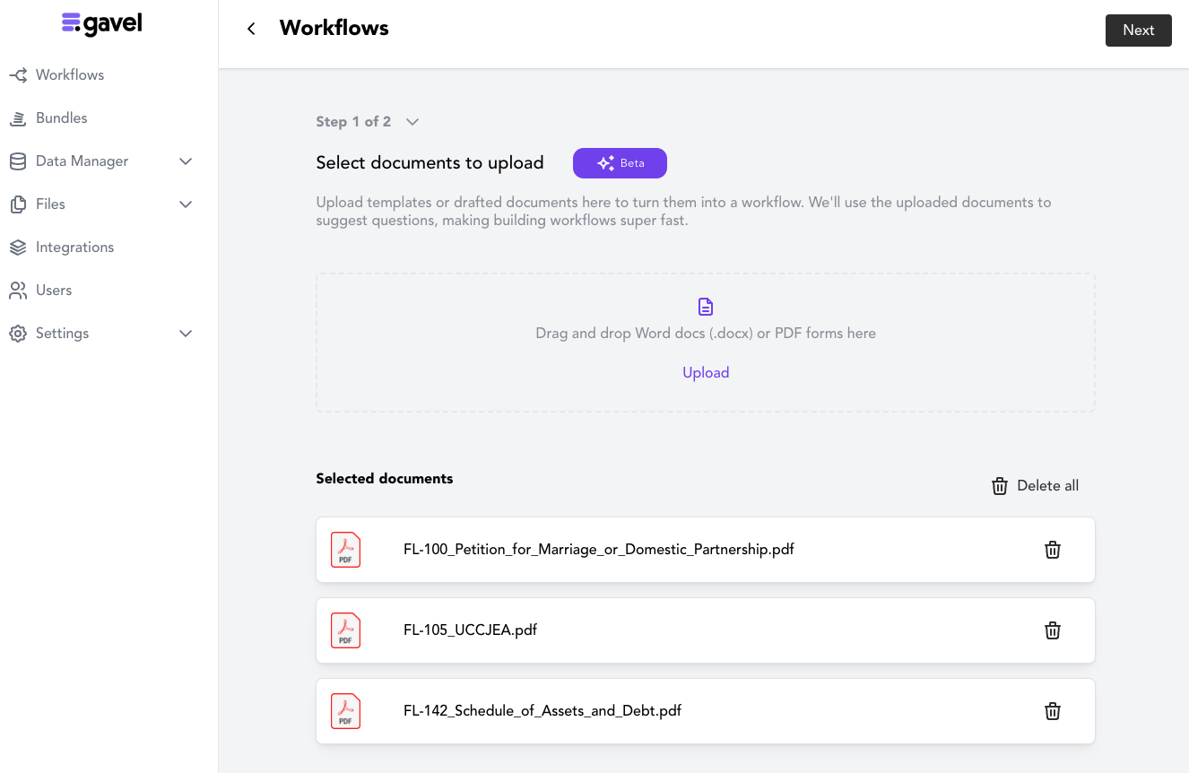The image size is (1189, 773).
Task: Expand the Settings sidebar section
Action: pos(186,334)
